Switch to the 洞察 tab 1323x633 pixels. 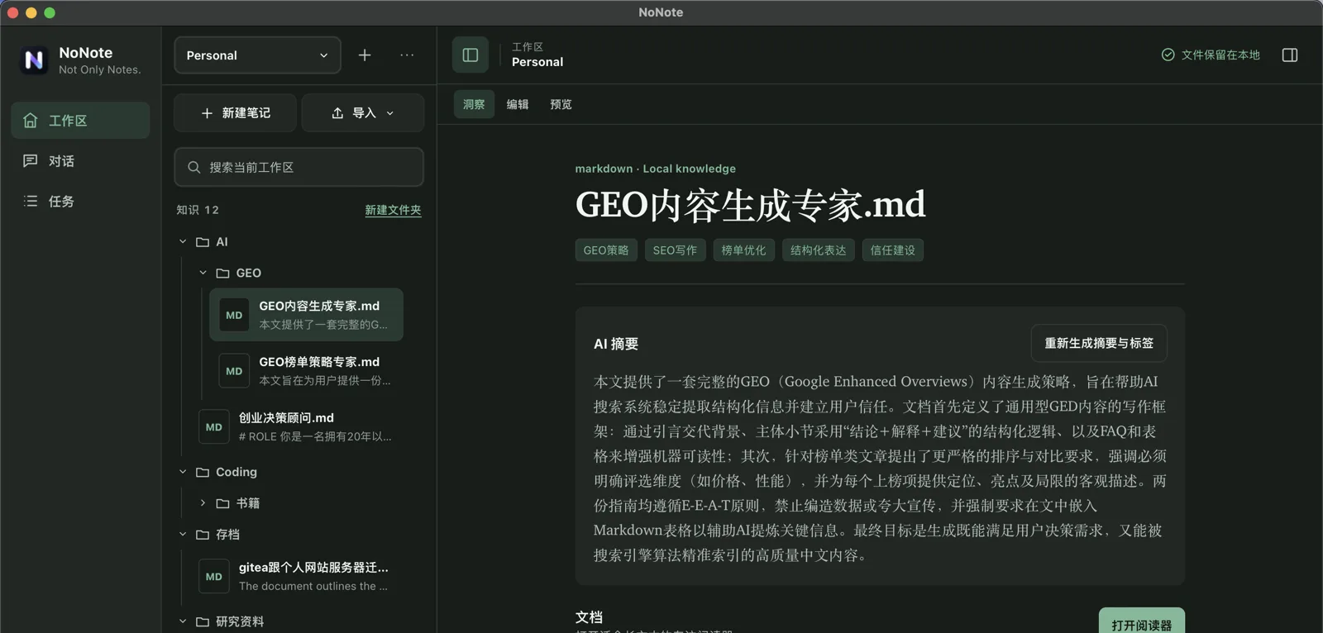[474, 104]
